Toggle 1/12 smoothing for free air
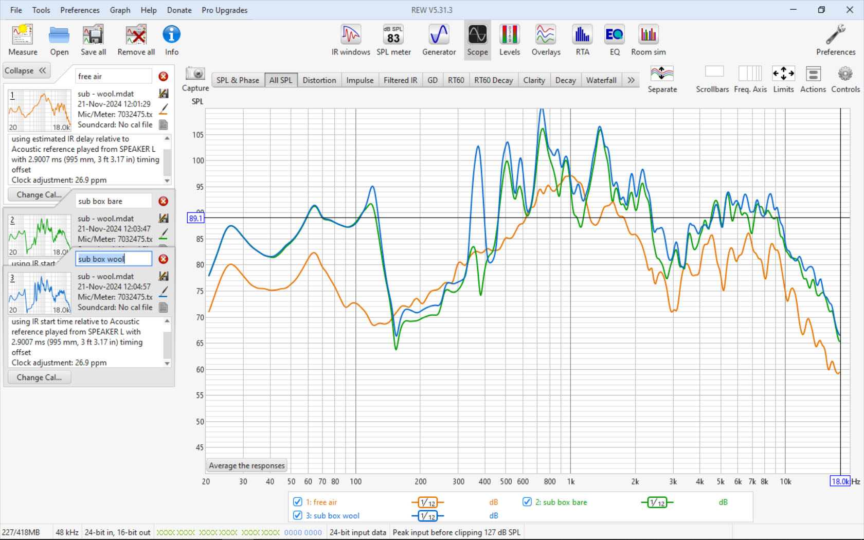Viewport: 864px width, 540px height. [427, 502]
